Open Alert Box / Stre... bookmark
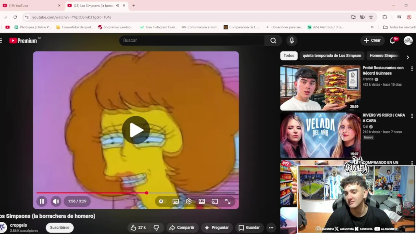Screen dimensions: 416x234 click(326, 27)
